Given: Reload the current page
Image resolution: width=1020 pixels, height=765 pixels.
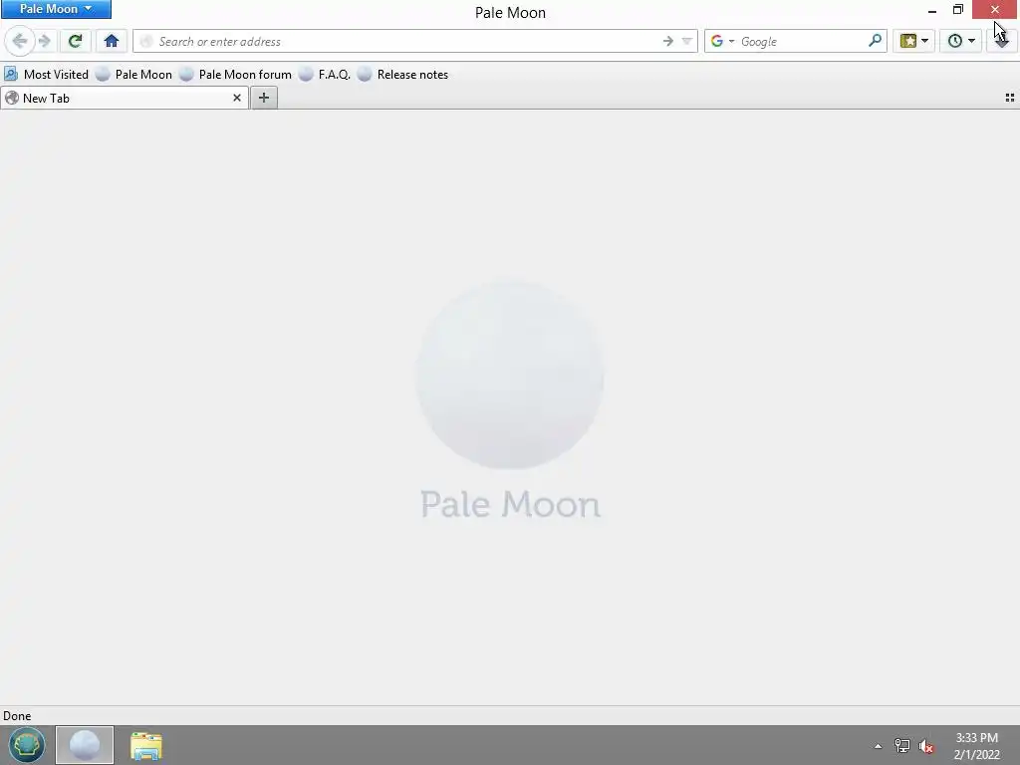Looking at the screenshot, I should click(x=76, y=41).
